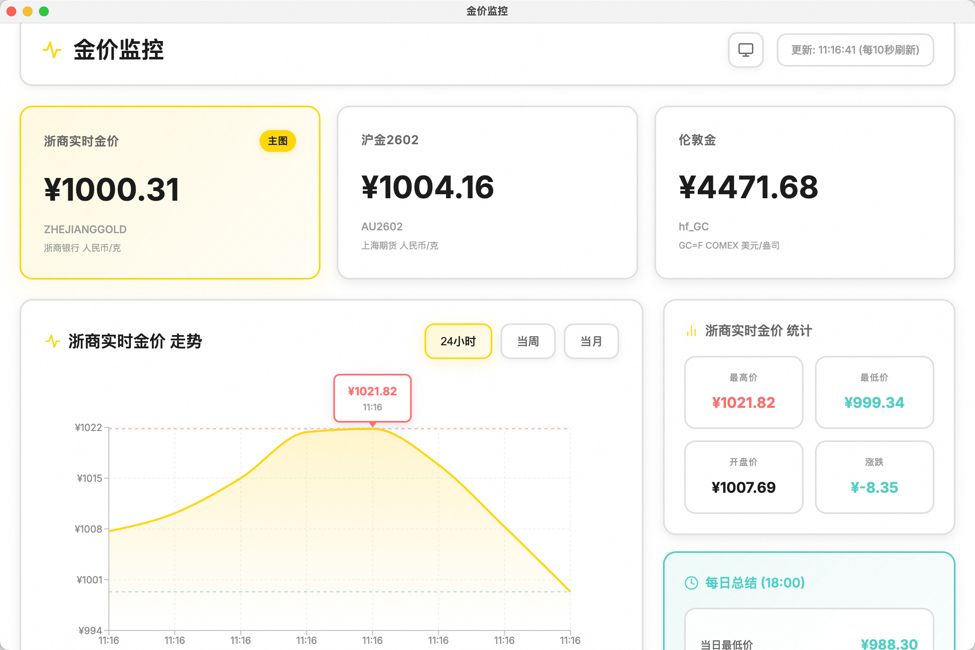Switch chart to 当月 range
This screenshot has height=650, width=975.
591,341
